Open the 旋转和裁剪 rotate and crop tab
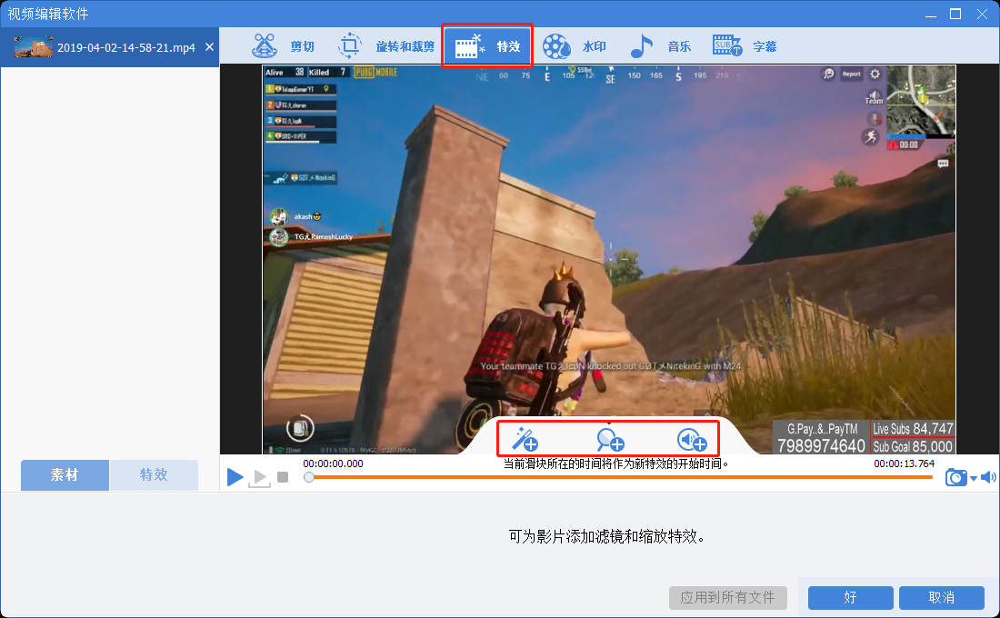Viewport: 1000px width, 618px height. 385,46
